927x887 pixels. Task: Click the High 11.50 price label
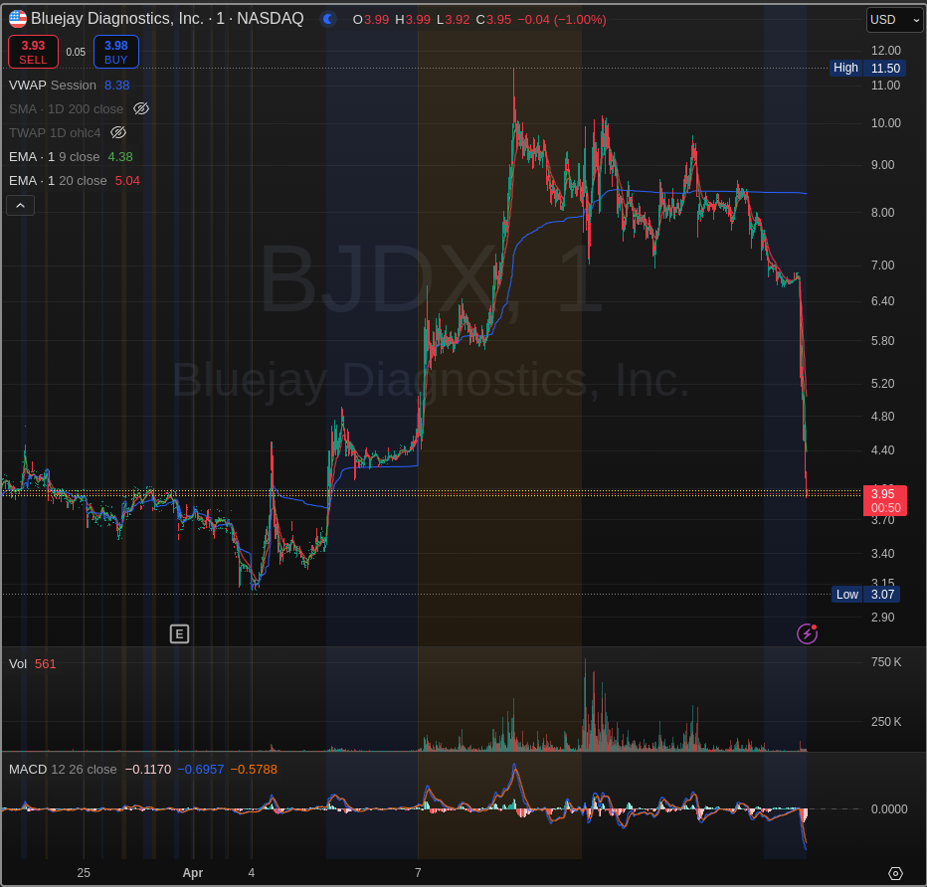[x=865, y=68]
